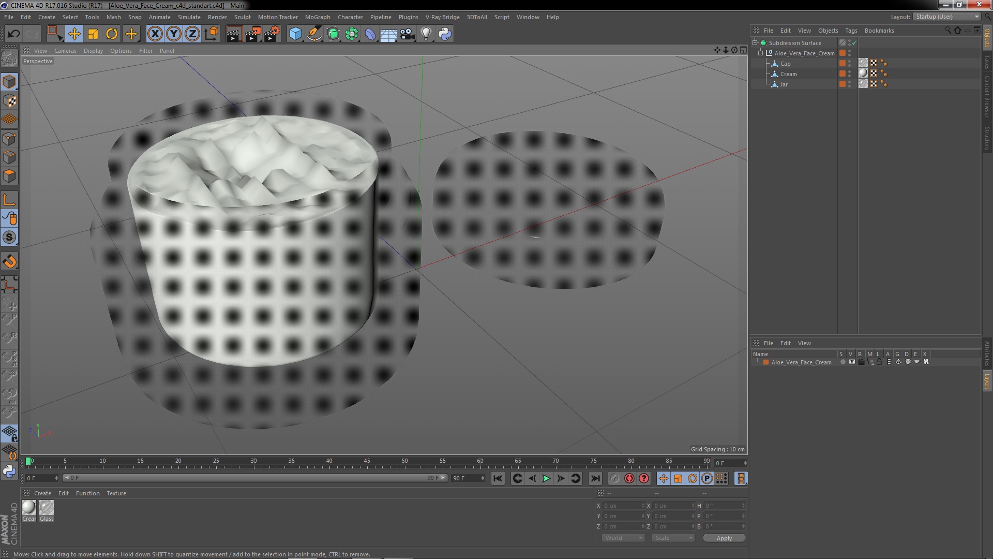Image resolution: width=993 pixels, height=559 pixels.
Task: Open viewport Cameras menu
Action: point(65,51)
